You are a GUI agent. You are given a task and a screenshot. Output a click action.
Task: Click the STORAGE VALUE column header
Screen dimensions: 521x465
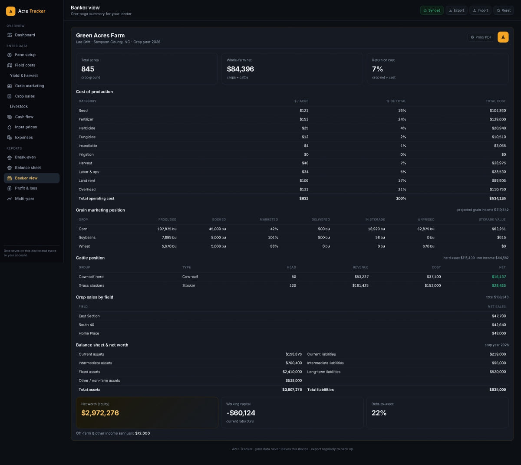(x=492, y=220)
